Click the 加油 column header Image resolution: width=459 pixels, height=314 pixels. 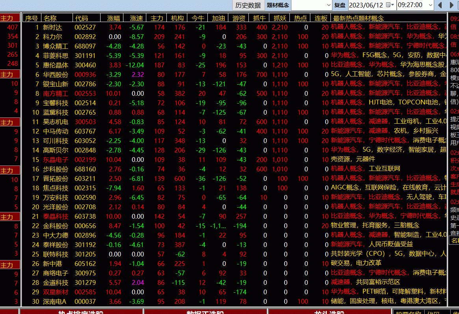tap(218, 18)
